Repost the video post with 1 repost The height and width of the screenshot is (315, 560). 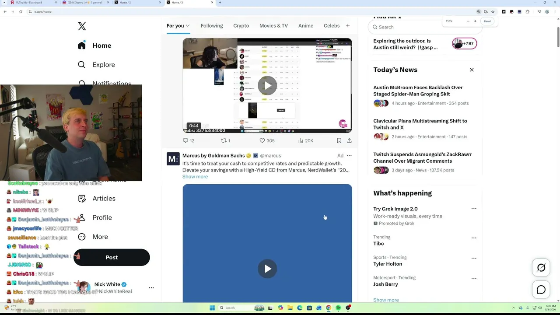click(225, 140)
